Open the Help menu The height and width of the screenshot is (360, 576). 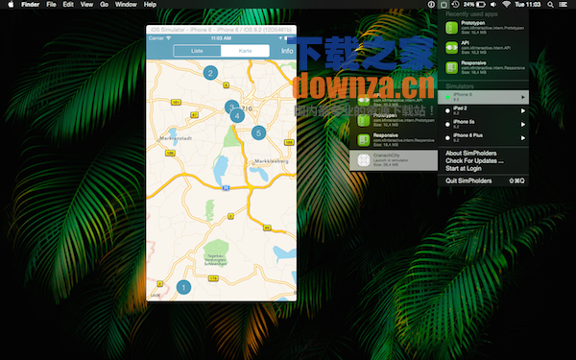coord(150,5)
